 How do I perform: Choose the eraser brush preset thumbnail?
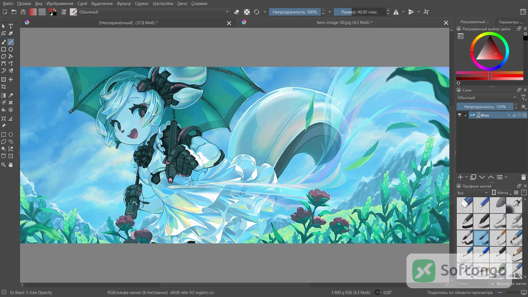(465, 205)
